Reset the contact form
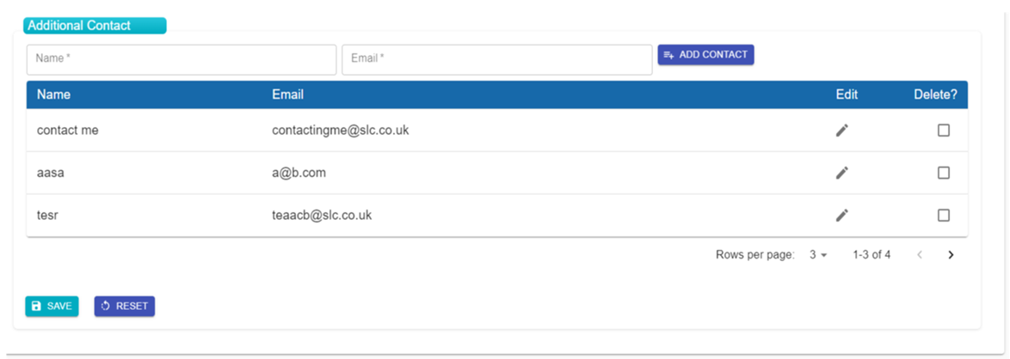1010x359 pixels. tap(125, 307)
